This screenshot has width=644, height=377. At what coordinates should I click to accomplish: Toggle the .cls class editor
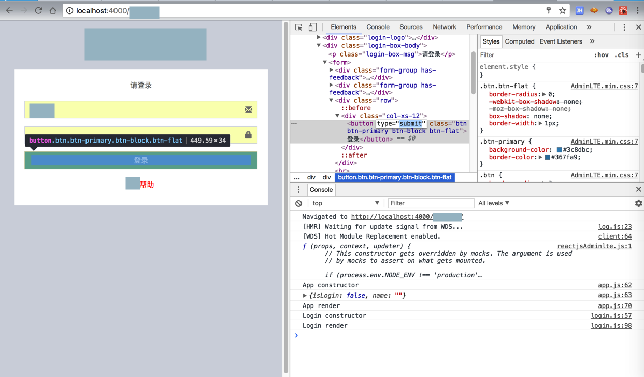(x=621, y=55)
